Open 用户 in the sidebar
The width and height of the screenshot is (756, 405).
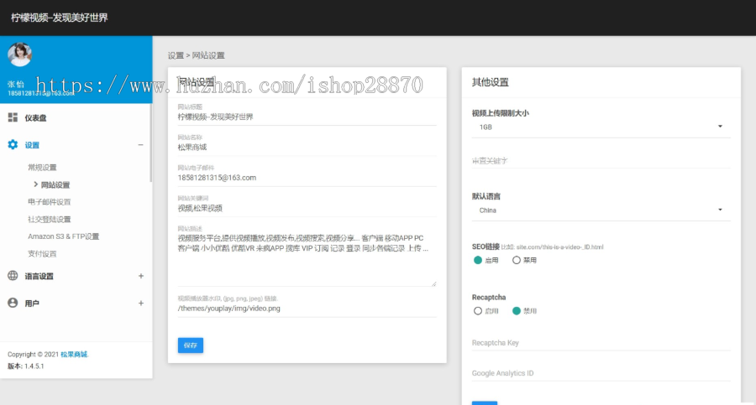[32, 304]
